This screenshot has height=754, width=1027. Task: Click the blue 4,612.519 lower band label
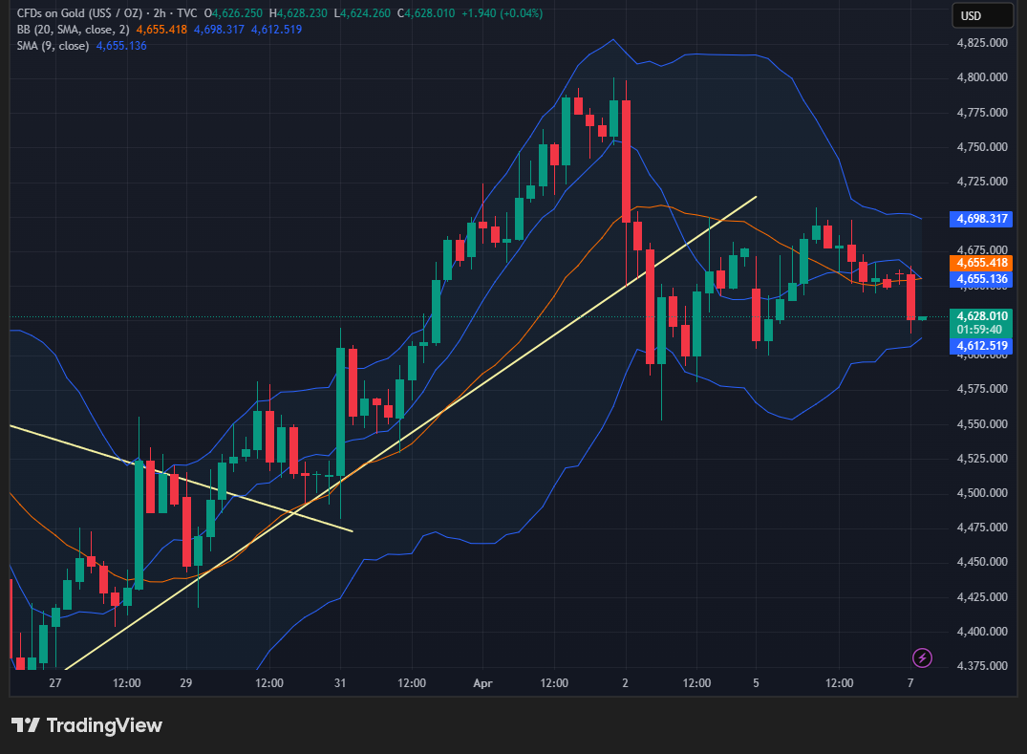click(x=981, y=346)
